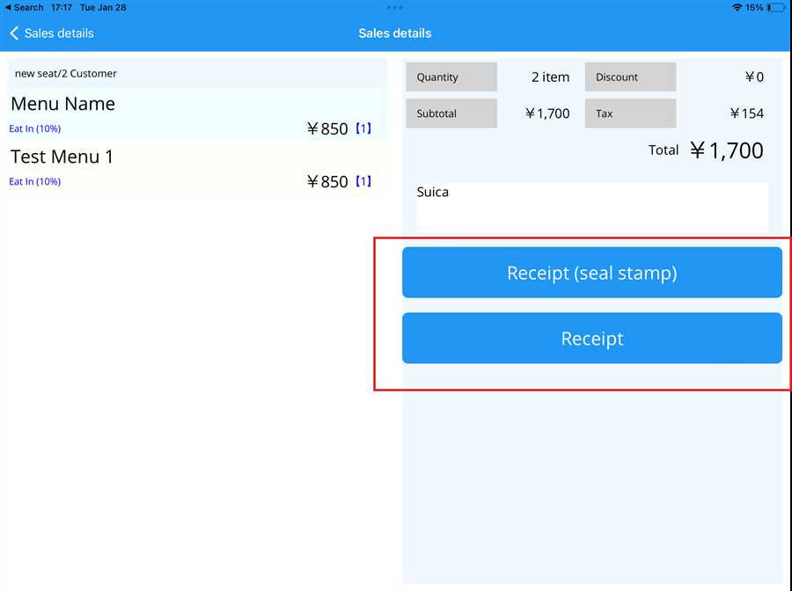Tap the new seat/2 Customer header
This screenshot has width=792, height=591.
pyautogui.click(x=197, y=74)
